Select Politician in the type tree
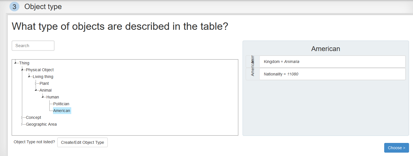This screenshot has width=413, height=156. (61, 104)
